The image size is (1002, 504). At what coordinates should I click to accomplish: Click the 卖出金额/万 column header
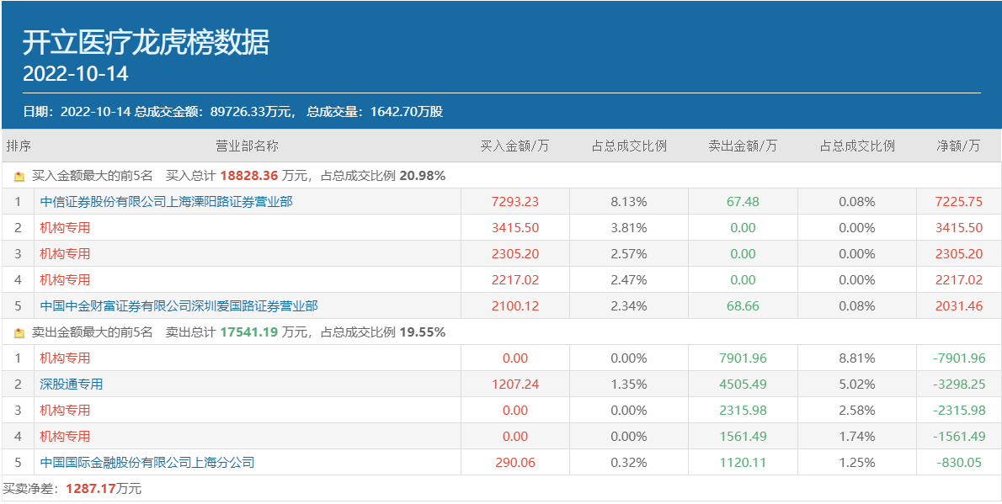pyautogui.click(x=743, y=146)
